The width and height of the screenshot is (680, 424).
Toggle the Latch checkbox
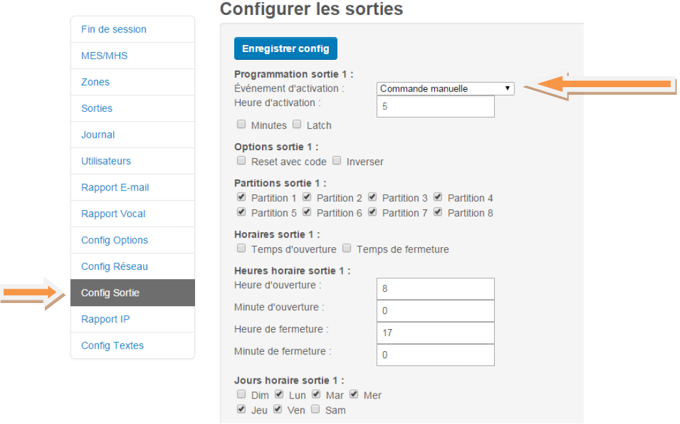point(296,125)
